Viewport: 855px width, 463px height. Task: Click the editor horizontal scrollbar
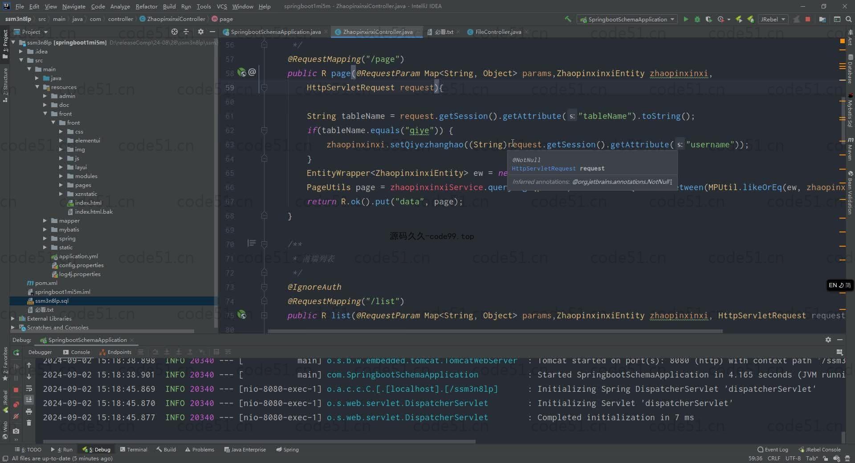pyautogui.click(x=494, y=331)
